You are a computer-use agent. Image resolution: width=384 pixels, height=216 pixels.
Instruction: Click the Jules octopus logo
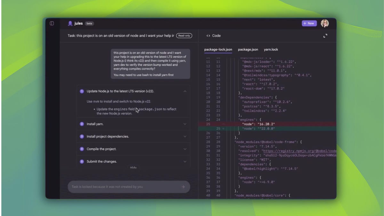point(70,23)
